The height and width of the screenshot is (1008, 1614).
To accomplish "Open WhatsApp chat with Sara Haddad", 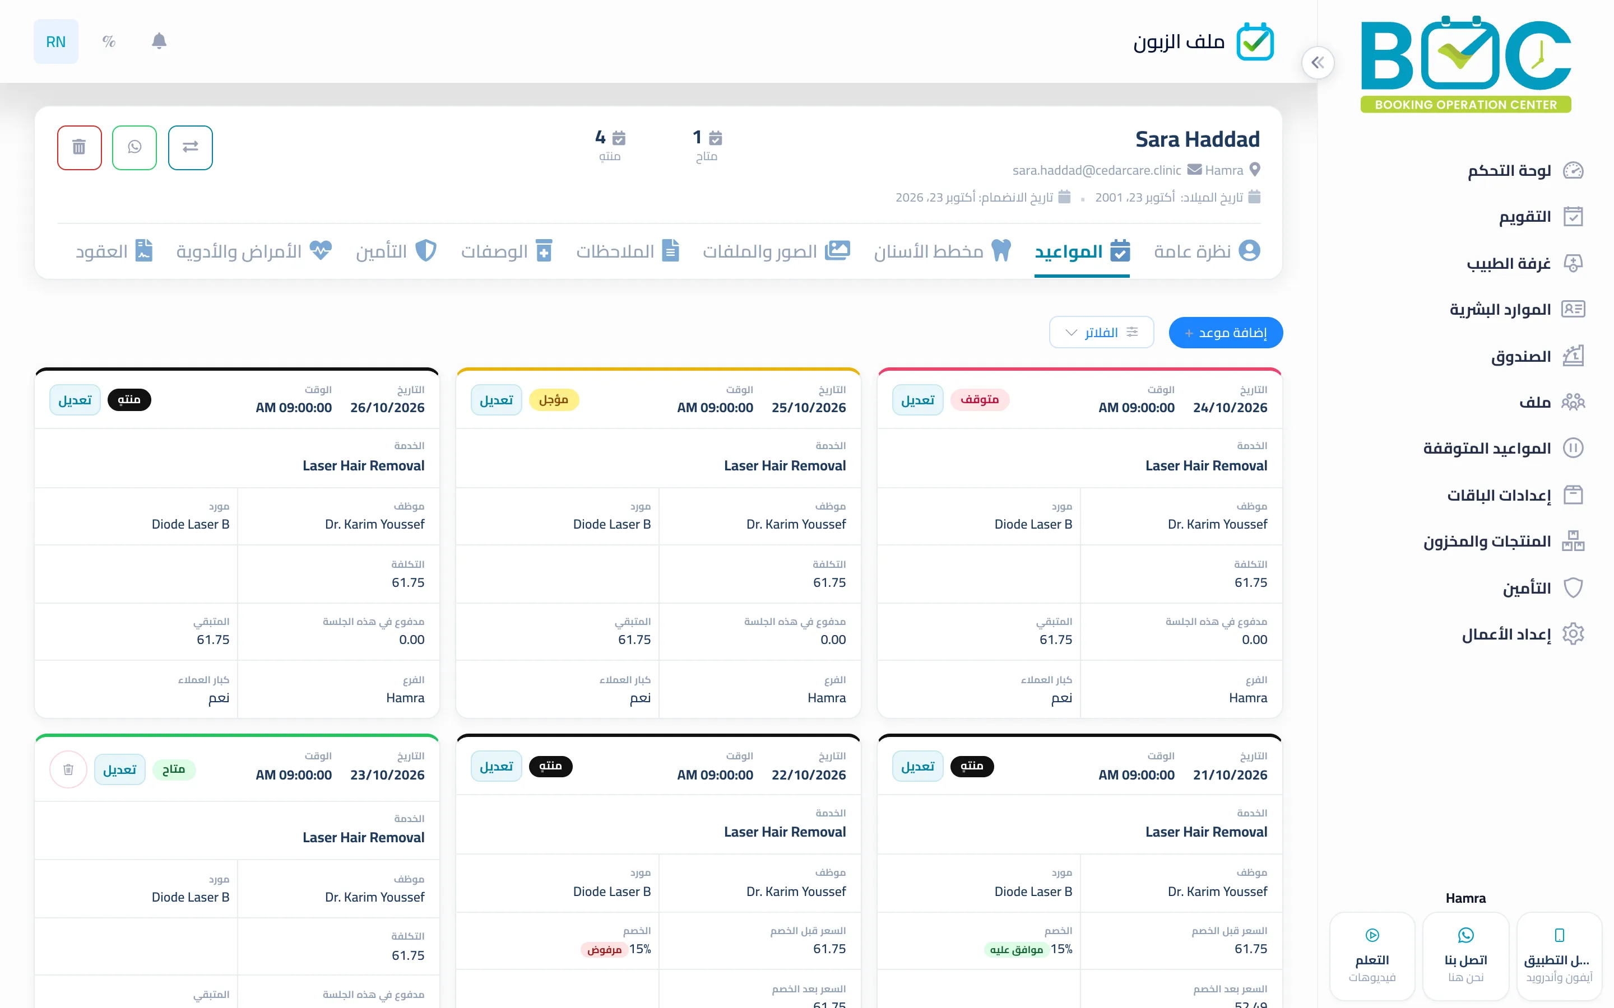I will point(134,147).
